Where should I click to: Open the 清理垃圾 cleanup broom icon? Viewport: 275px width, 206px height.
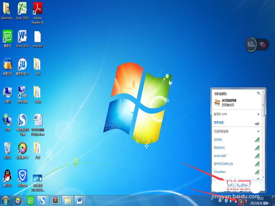[7, 67]
